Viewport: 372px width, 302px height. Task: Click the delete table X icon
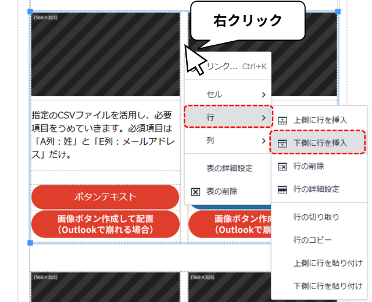[x=195, y=192]
